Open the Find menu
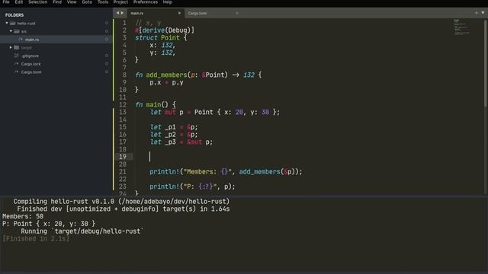Image resolution: width=488 pixels, height=274 pixels. click(57, 2)
